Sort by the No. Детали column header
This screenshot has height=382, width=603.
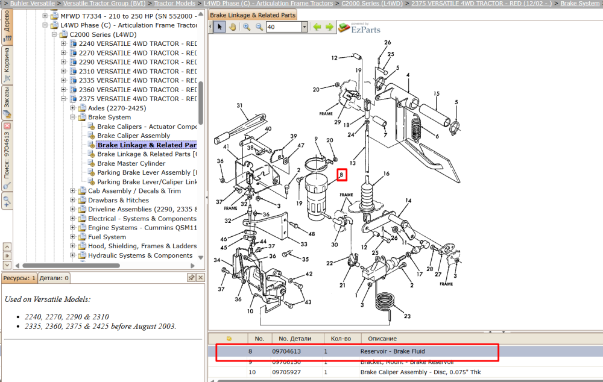coord(295,339)
